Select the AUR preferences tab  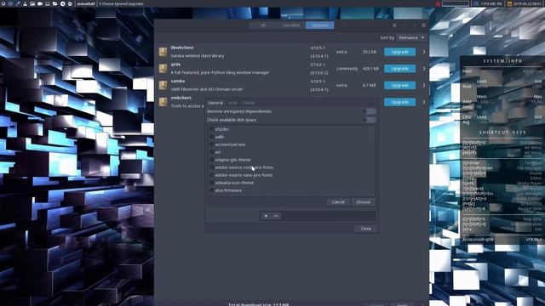(232, 103)
